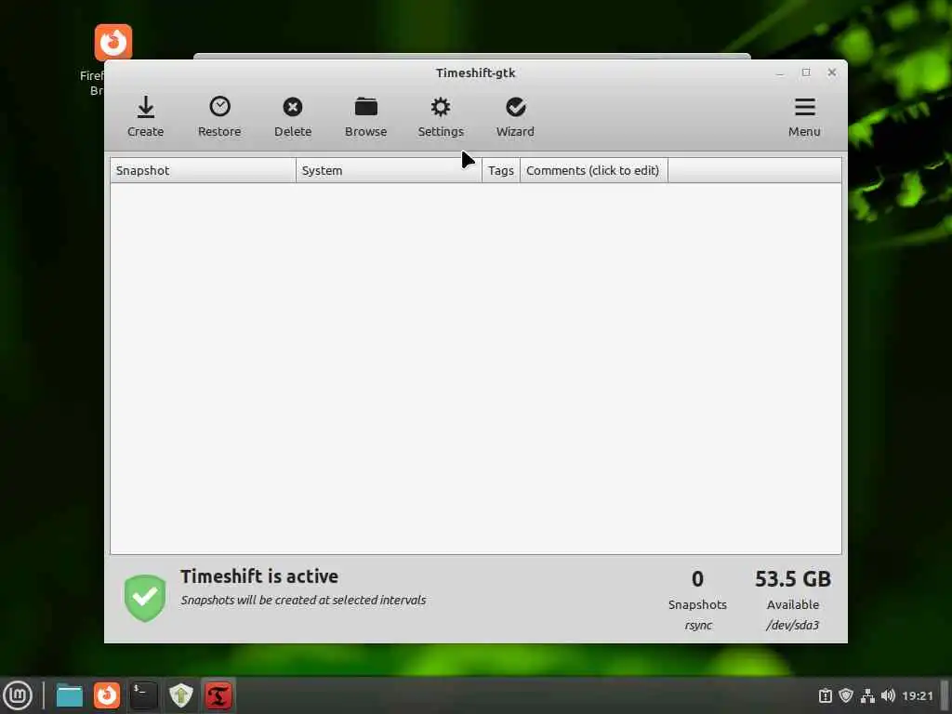Click the '0' snapshots count
The width and height of the screenshot is (952, 714).
point(697,579)
